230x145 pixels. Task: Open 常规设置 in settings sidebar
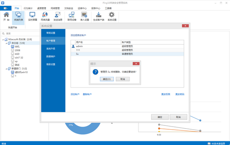[53, 33]
